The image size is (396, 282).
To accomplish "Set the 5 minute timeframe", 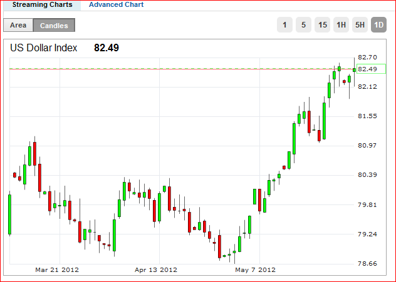I will tap(303, 24).
